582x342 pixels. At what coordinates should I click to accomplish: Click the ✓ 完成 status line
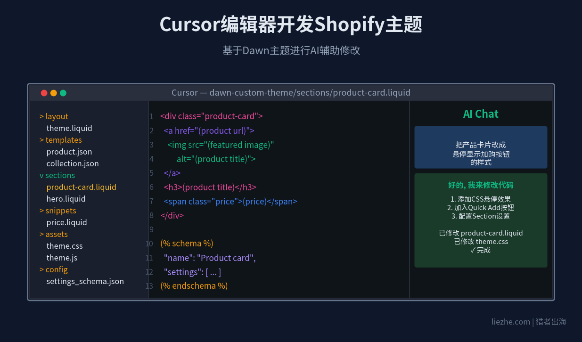click(x=481, y=250)
